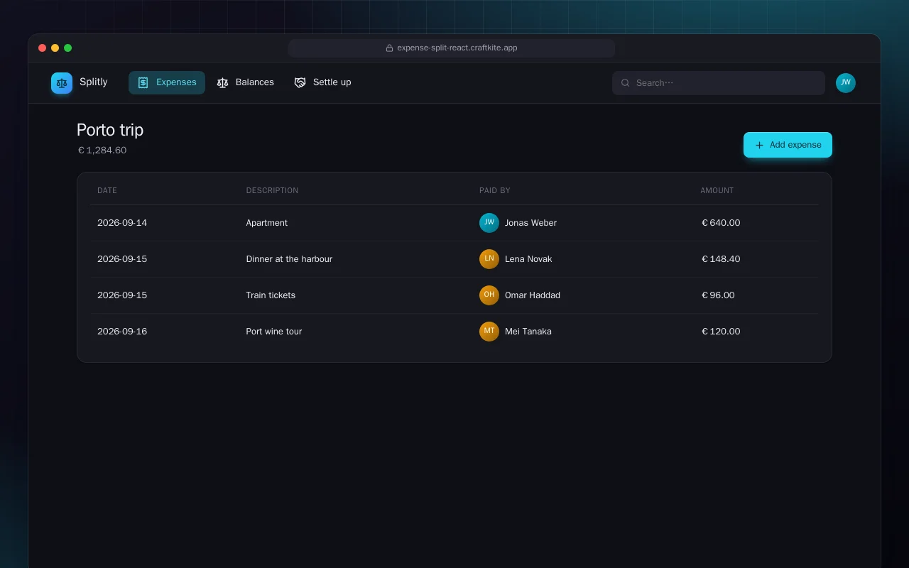Click Lena Novak's LN avatar

pos(489,259)
